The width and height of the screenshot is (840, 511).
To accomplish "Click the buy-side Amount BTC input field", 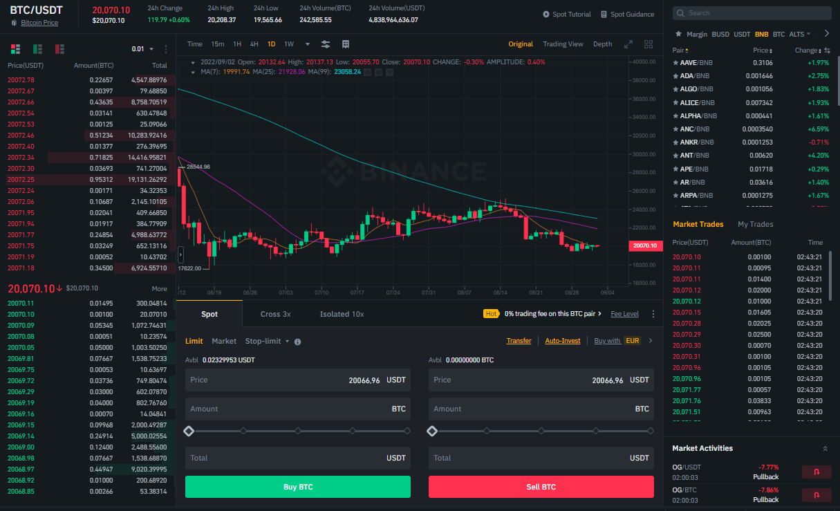I will click(x=298, y=409).
